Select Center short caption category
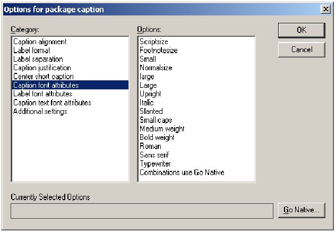336x232 pixels. [44, 77]
